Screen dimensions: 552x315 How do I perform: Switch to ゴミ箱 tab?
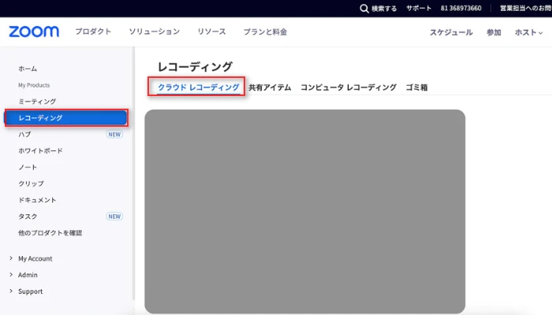click(416, 87)
